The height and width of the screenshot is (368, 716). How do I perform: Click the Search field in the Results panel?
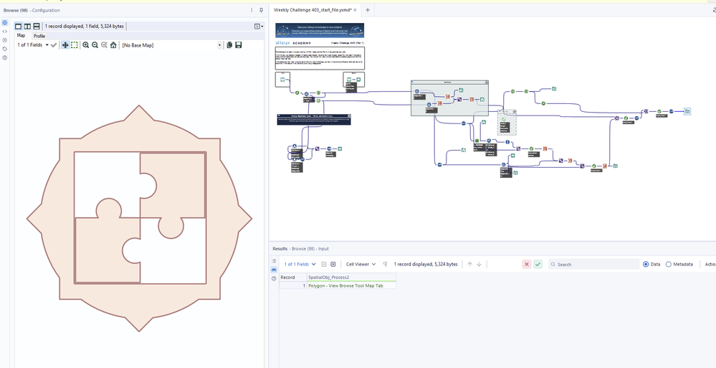tap(593, 264)
